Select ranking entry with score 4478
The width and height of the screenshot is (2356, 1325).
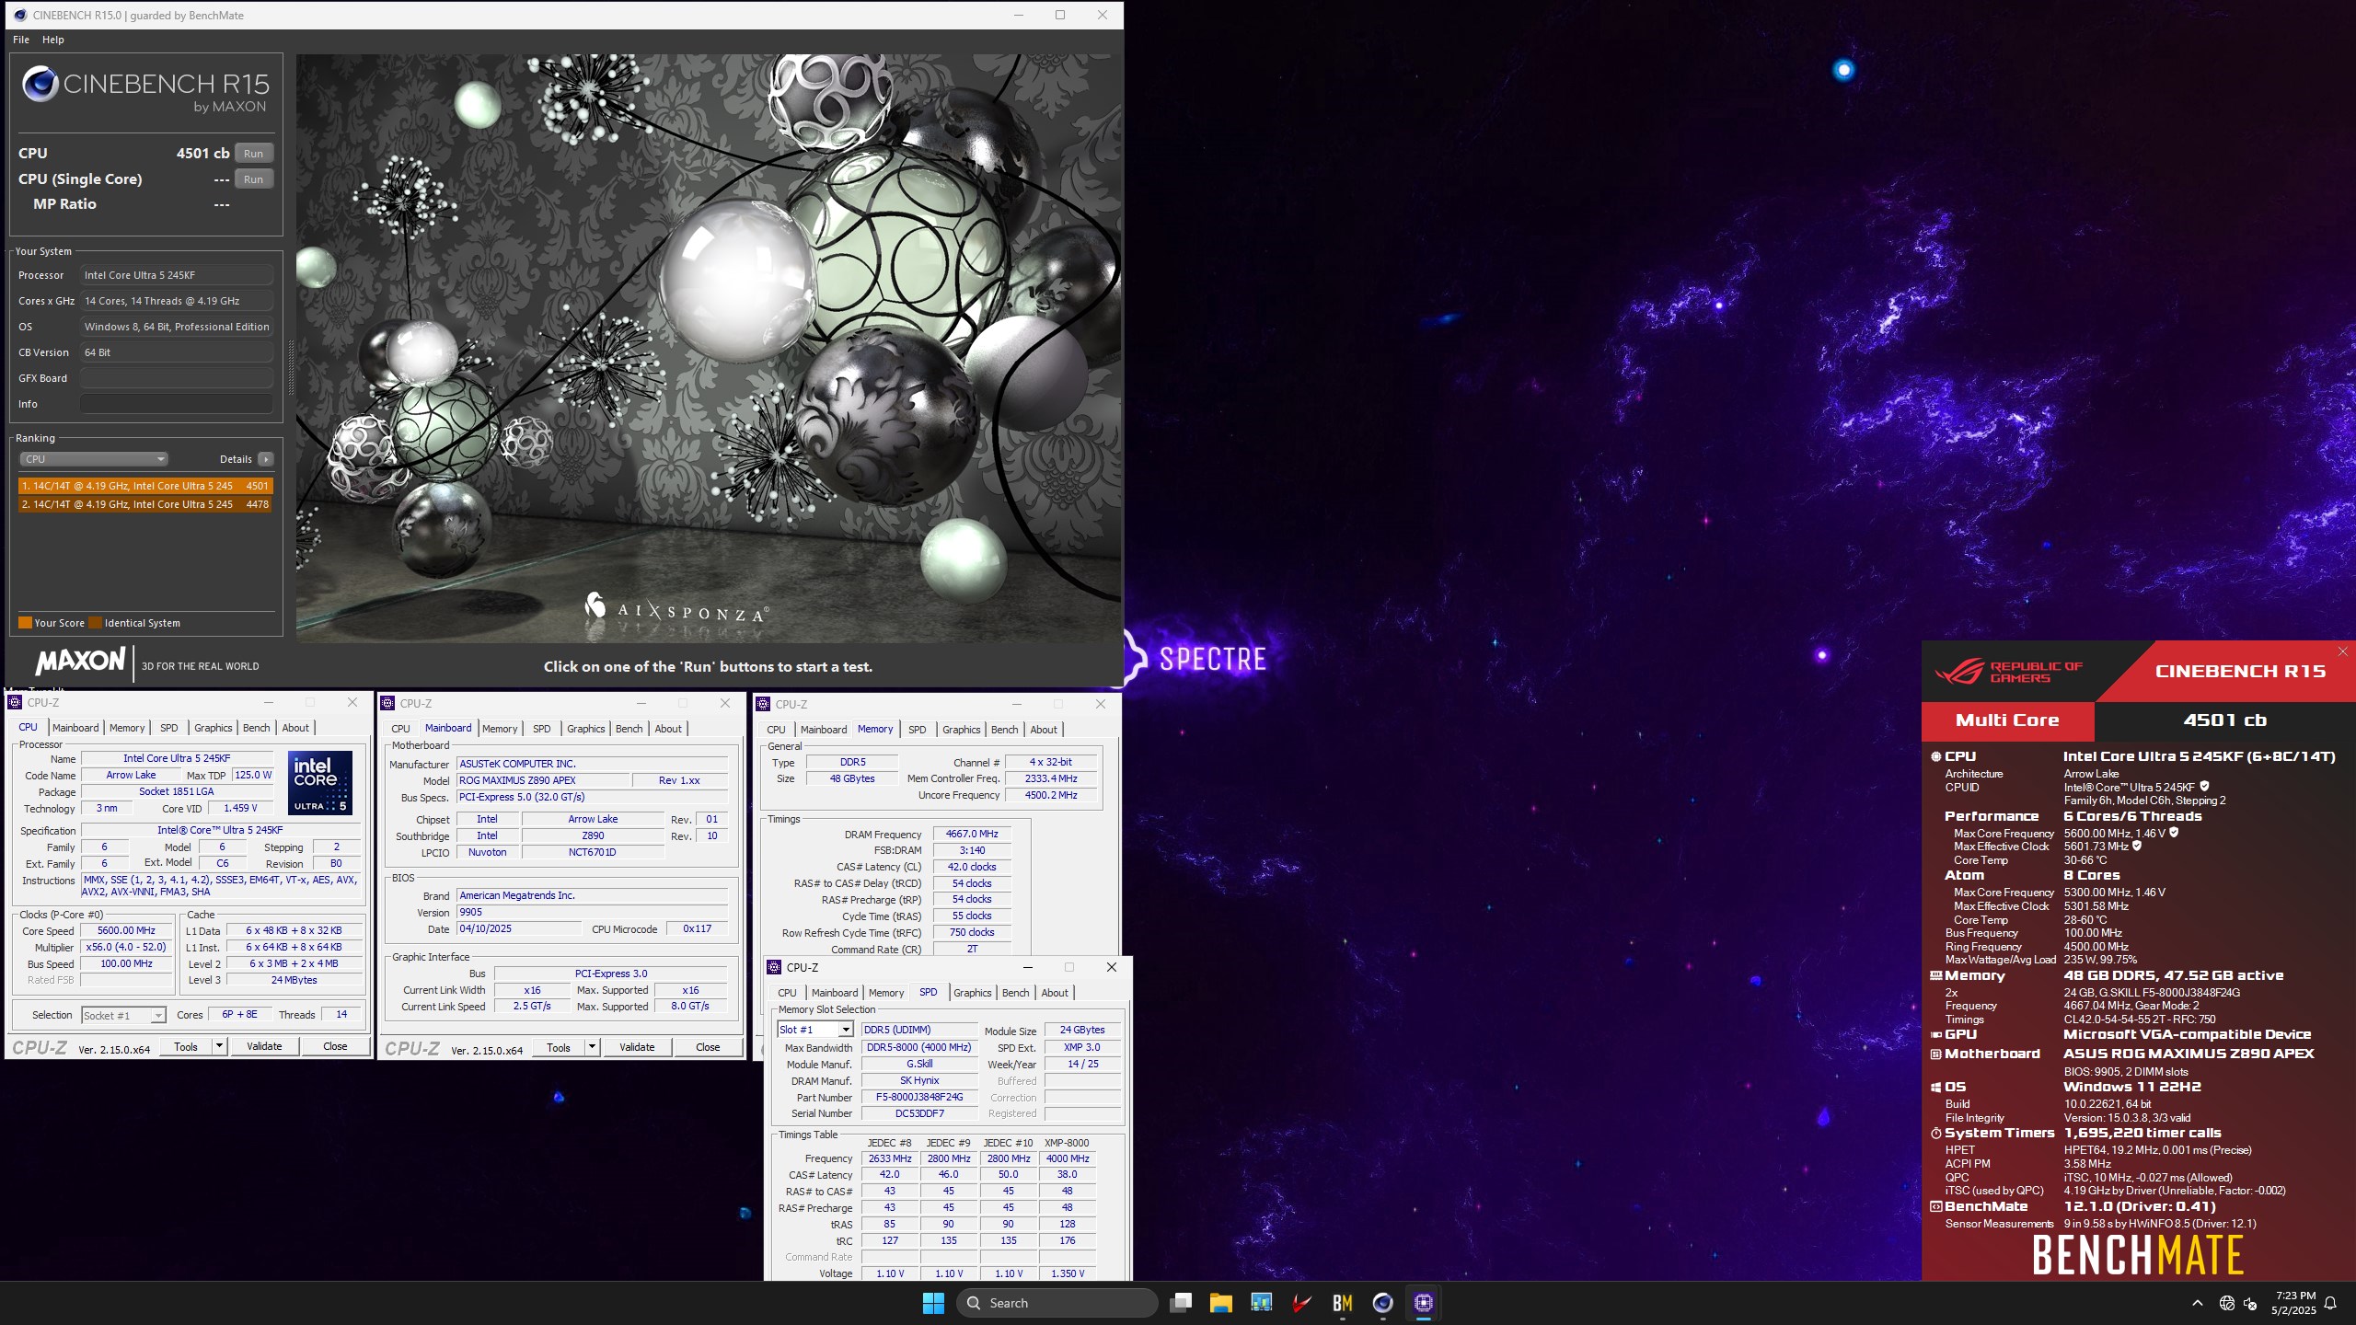tap(145, 504)
